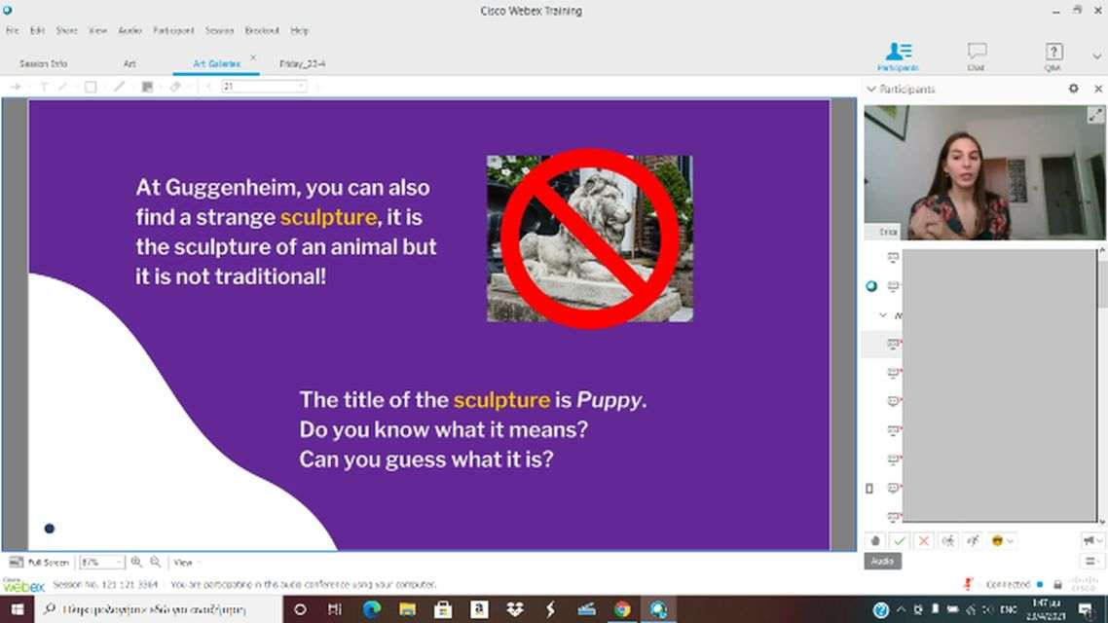Expand the presenter video to full size
1108x623 pixels.
1095,115
